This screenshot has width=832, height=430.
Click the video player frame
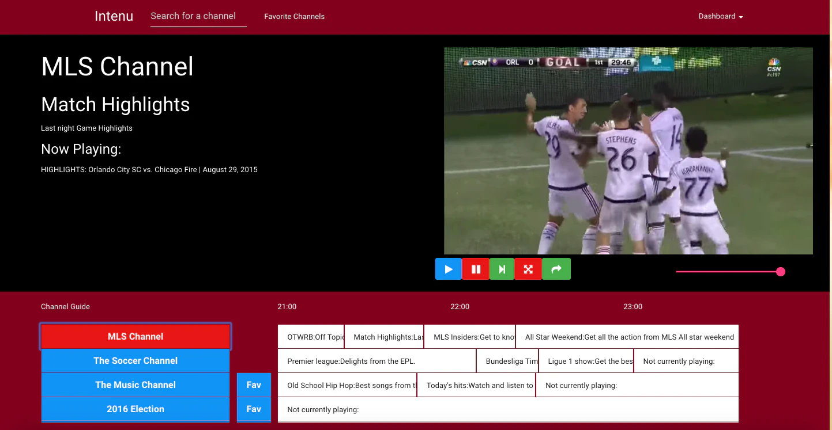628,151
